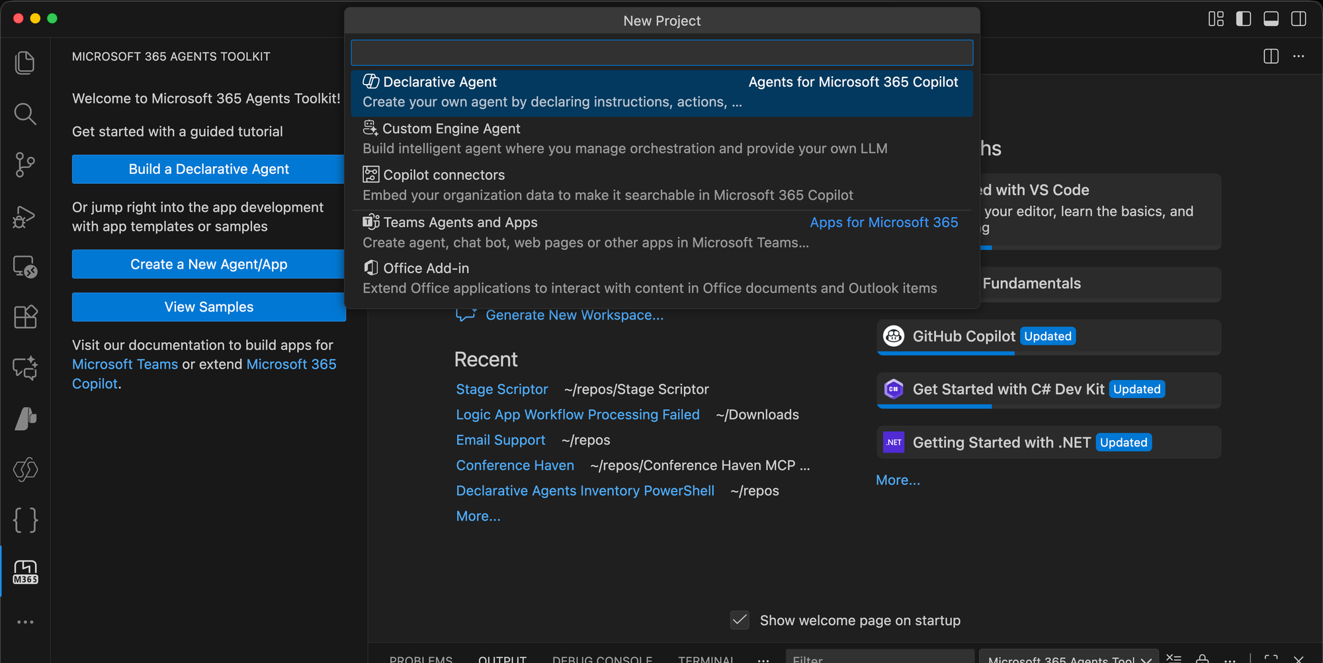Open the Remote Explorer icon

[25, 267]
